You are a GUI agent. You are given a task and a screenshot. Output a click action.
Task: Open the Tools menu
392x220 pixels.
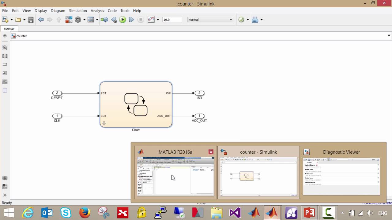tap(125, 11)
